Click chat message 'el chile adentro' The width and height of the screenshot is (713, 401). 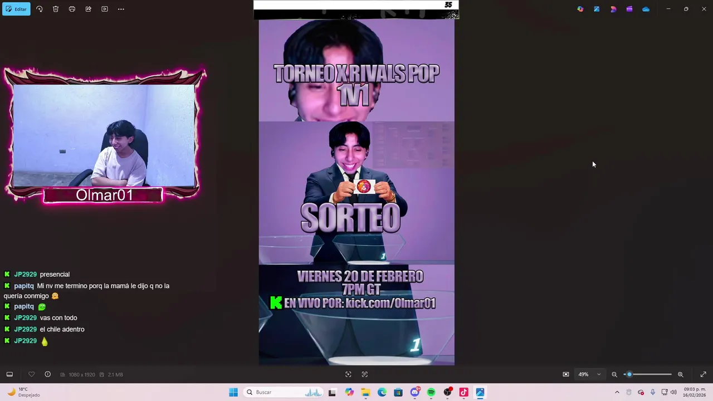pos(62,329)
